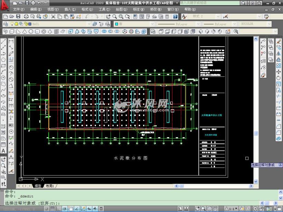Click the Undo arrow in the quick access toolbar
The image size is (283, 212).
[x=39, y=3]
